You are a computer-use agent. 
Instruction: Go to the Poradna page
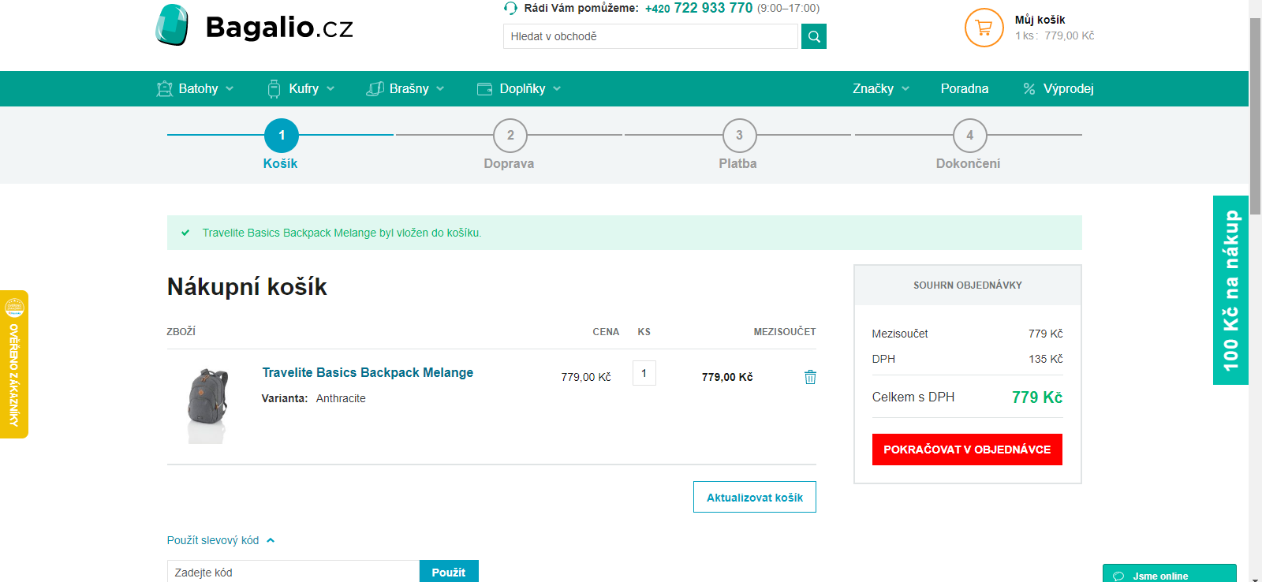pos(965,88)
